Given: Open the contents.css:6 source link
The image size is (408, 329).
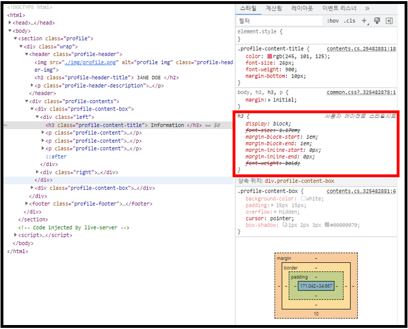Looking at the screenshot, I should [x=361, y=191].
